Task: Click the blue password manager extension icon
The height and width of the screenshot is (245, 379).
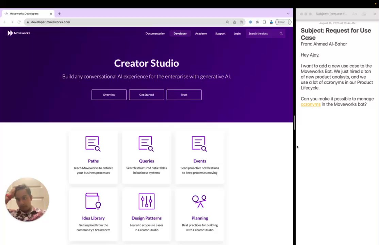Action: click(250, 22)
